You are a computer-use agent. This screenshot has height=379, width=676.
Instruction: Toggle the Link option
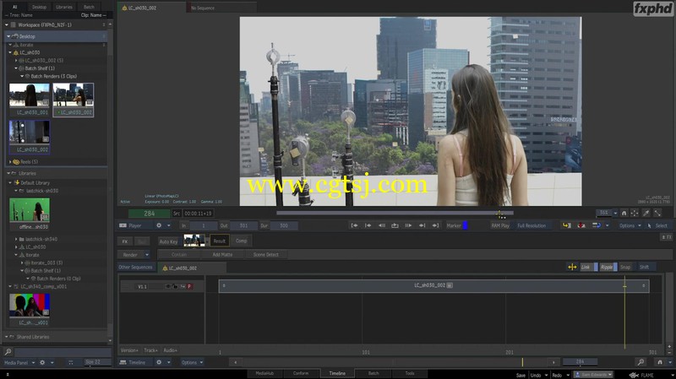pos(588,267)
